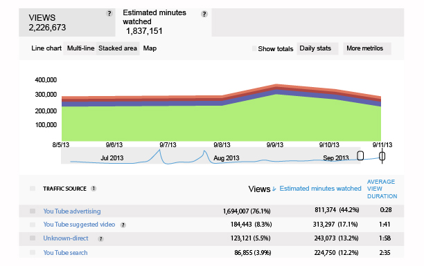Sort by Estimated minutes watched column
This screenshot has height=266, width=424.
tap(320, 189)
